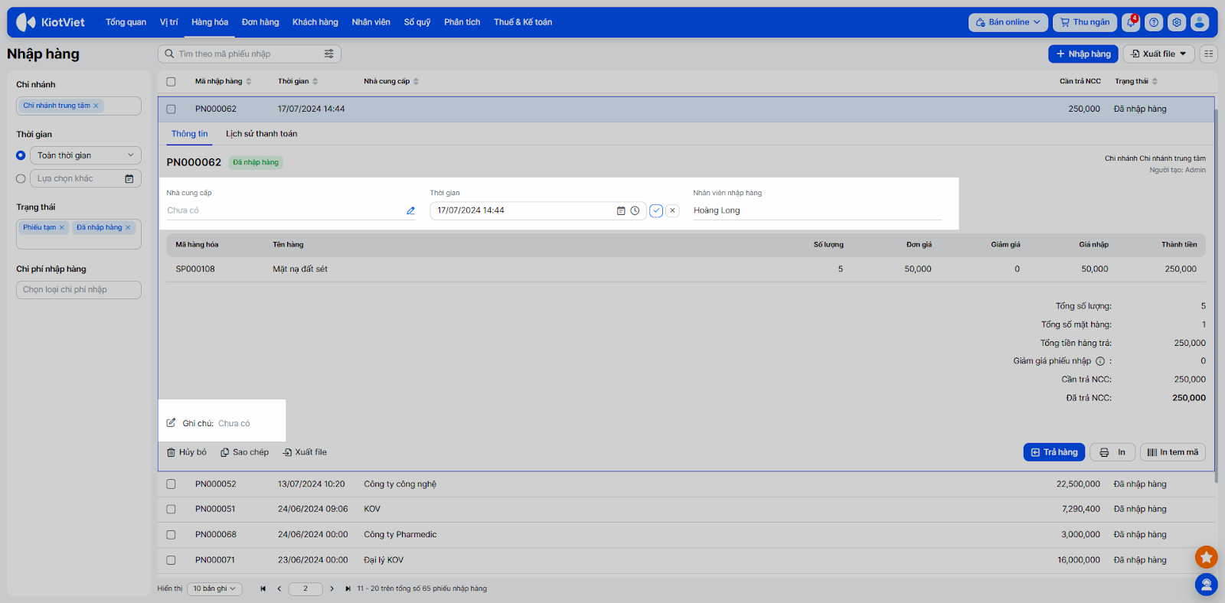This screenshot has width=1225, height=603.
Task: Tick the checkbox for PN000052
Action: click(171, 484)
